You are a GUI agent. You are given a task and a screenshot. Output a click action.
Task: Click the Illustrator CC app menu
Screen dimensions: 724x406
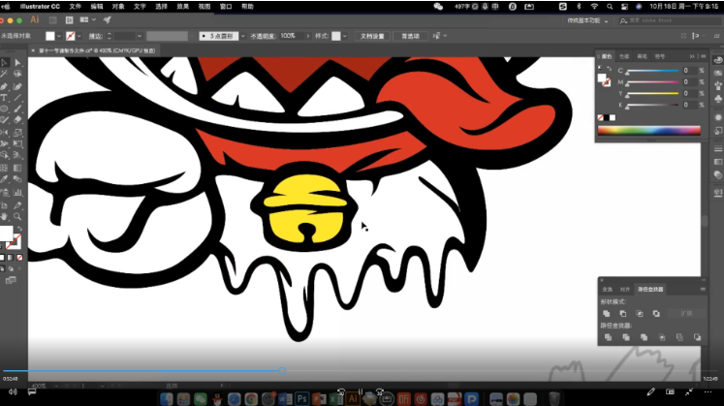tap(40, 7)
